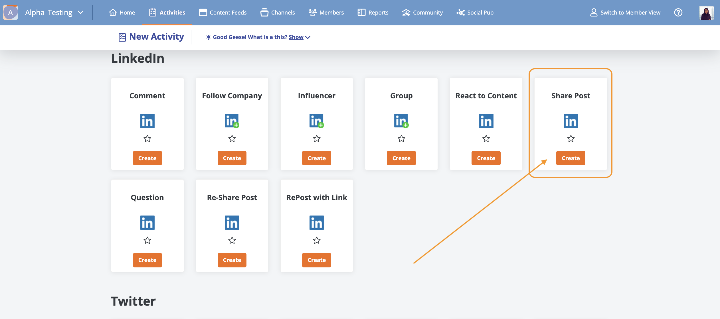Viewport: 720px width, 319px height.
Task: Click the LinkedIn icon on RePost with Link card
Action: (317, 223)
